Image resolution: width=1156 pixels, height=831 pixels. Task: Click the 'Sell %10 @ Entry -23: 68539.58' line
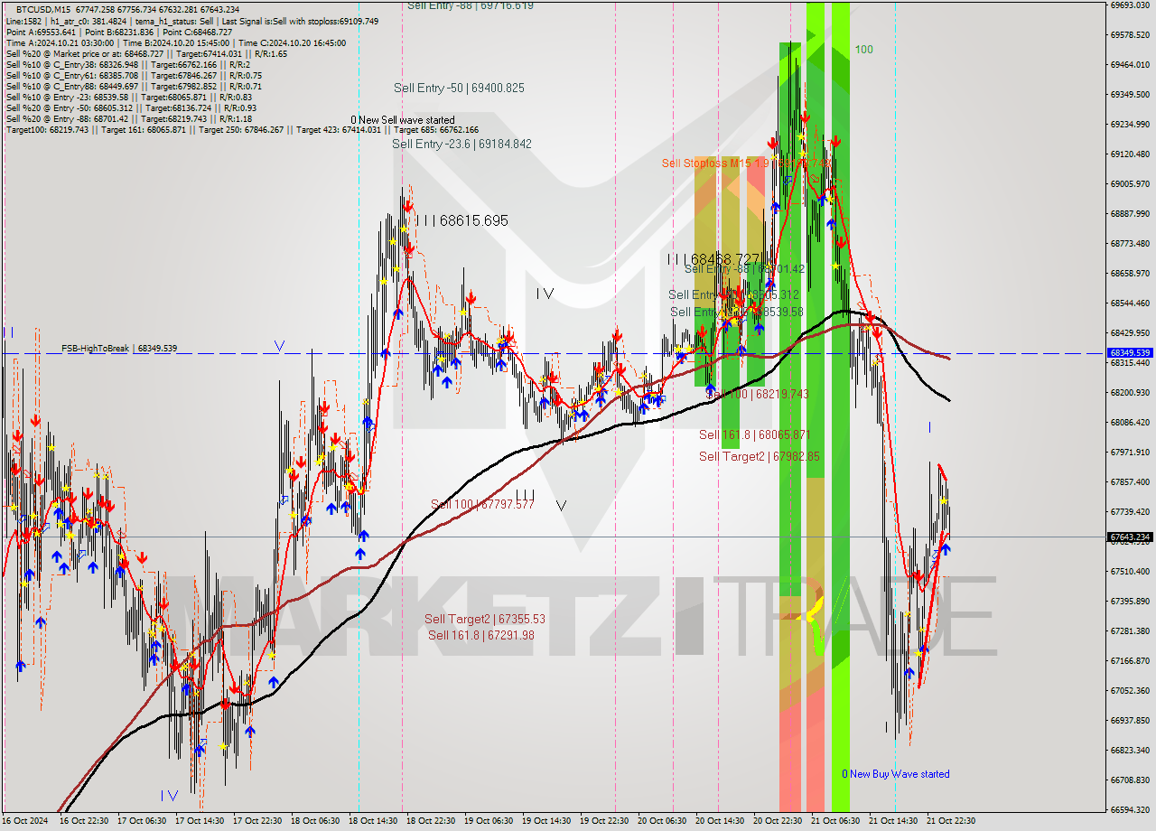pos(130,98)
